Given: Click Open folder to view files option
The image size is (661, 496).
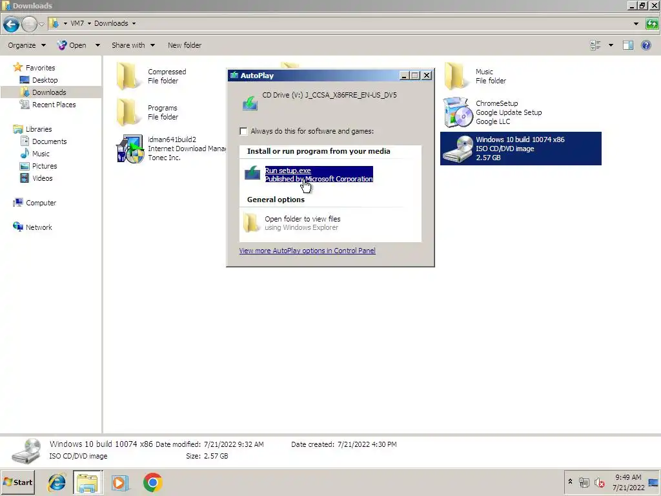Looking at the screenshot, I should (x=302, y=223).
